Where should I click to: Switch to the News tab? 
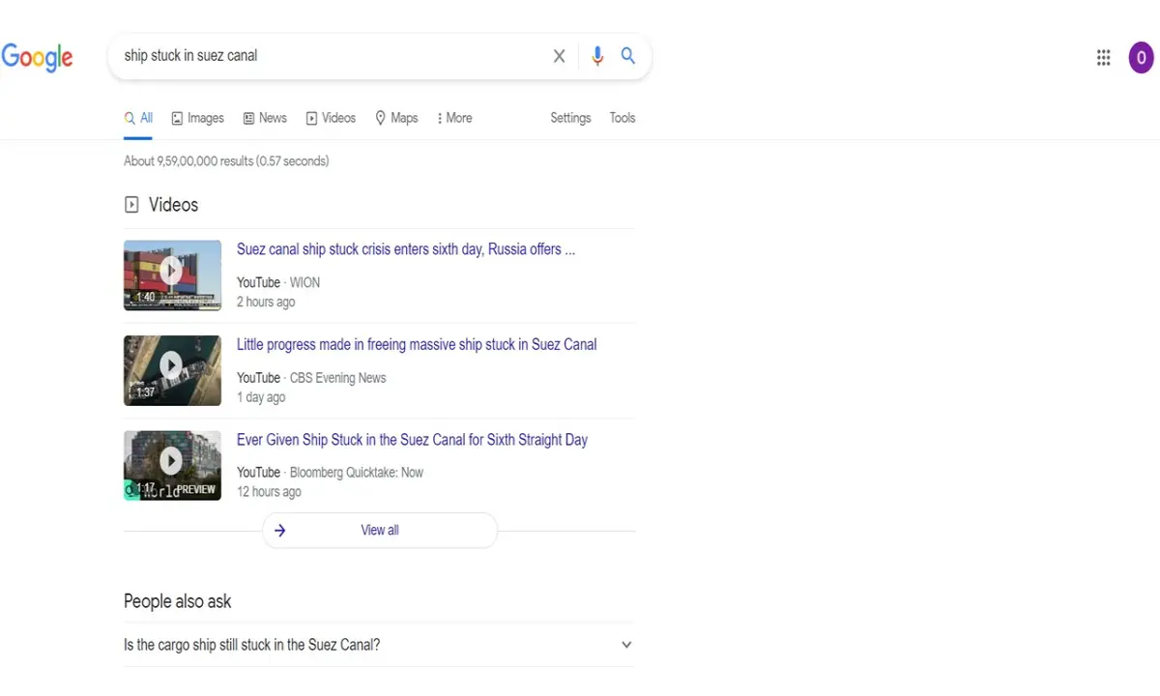(265, 118)
